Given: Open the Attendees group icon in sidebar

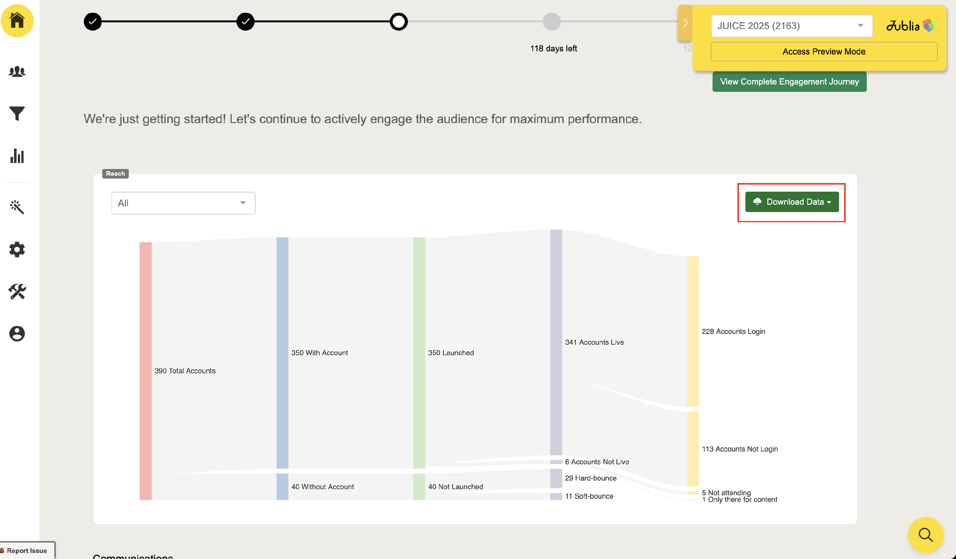Looking at the screenshot, I should point(17,71).
